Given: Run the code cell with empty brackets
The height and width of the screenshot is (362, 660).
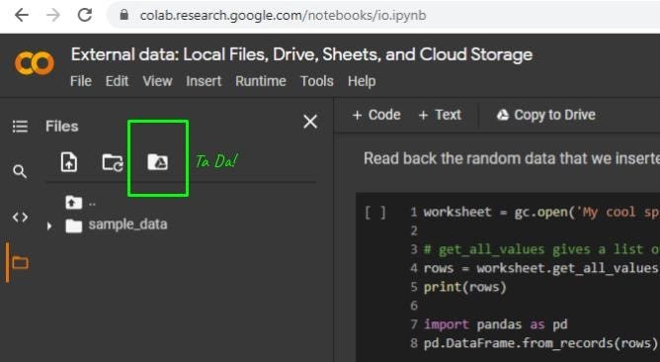Looking at the screenshot, I should pyautogui.click(x=374, y=213).
